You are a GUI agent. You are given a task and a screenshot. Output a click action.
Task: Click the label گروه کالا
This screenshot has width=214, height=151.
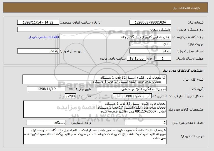click(x=197, y=89)
